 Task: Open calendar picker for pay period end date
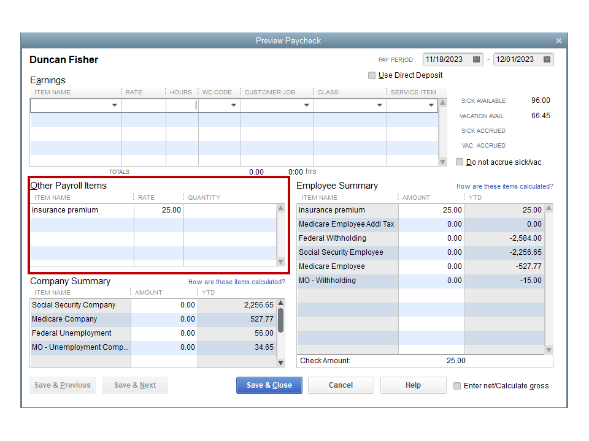click(548, 59)
